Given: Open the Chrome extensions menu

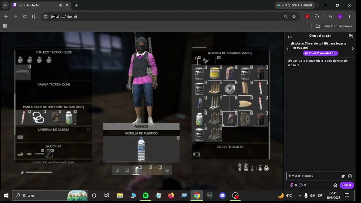Looking at the screenshot, I should pos(317,16).
